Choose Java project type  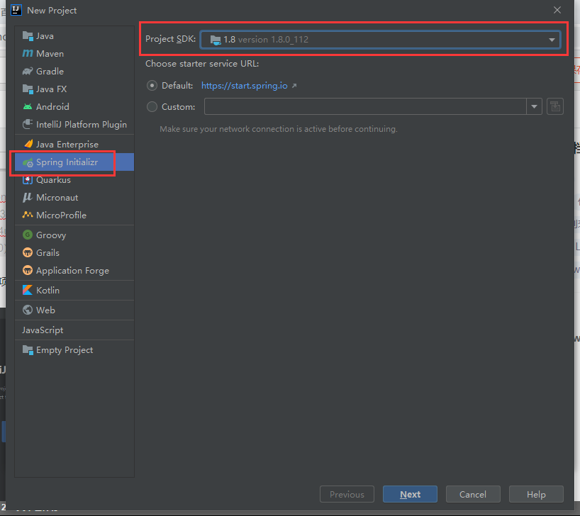point(74,36)
